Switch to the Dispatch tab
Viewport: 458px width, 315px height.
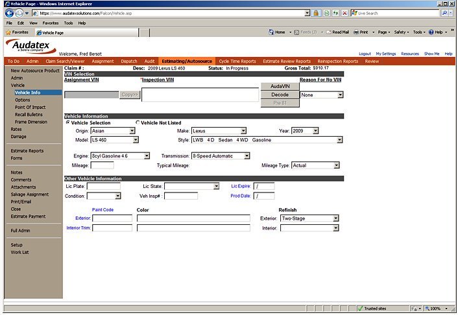coord(129,62)
